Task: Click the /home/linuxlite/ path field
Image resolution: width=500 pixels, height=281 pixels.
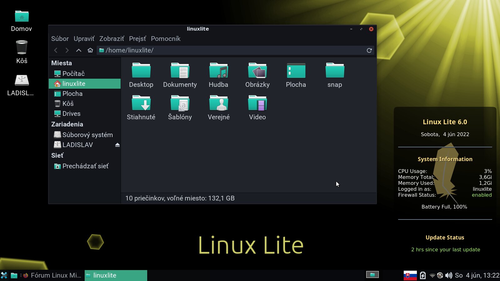Action: [x=231, y=50]
